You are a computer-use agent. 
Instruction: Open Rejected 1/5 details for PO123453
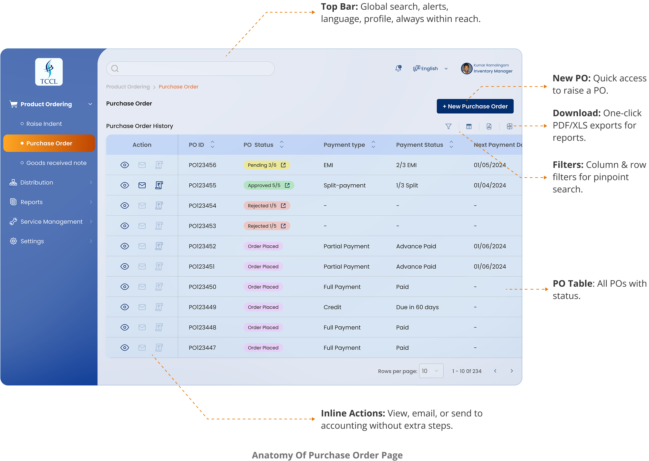click(283, 226)
